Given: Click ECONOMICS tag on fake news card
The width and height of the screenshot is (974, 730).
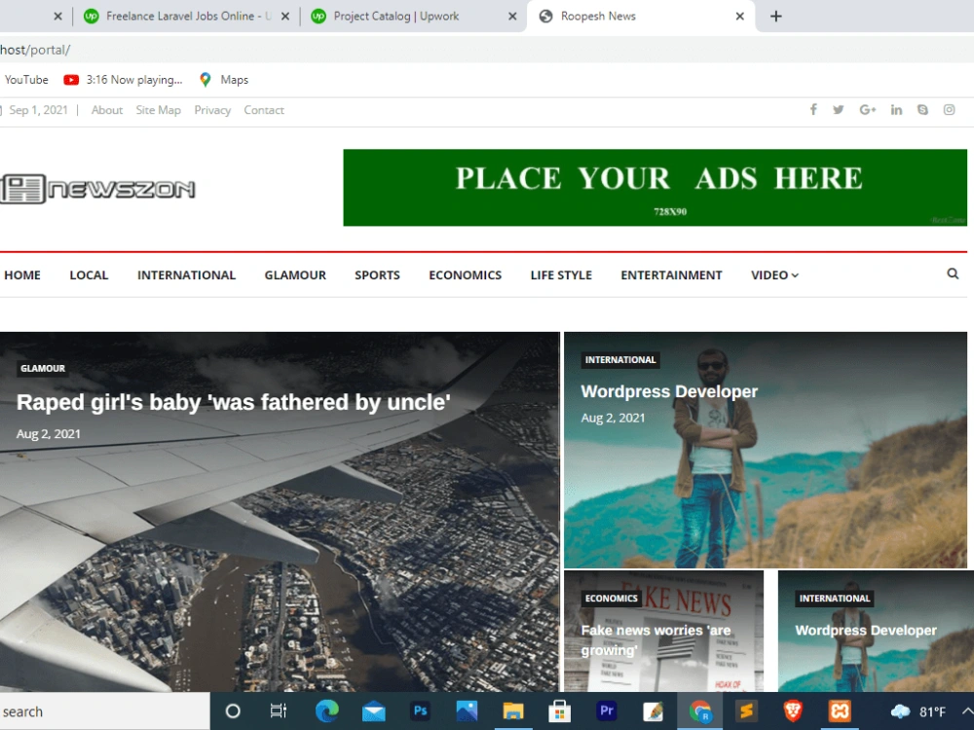Looking at the screenshot, I should click(612, 598).
